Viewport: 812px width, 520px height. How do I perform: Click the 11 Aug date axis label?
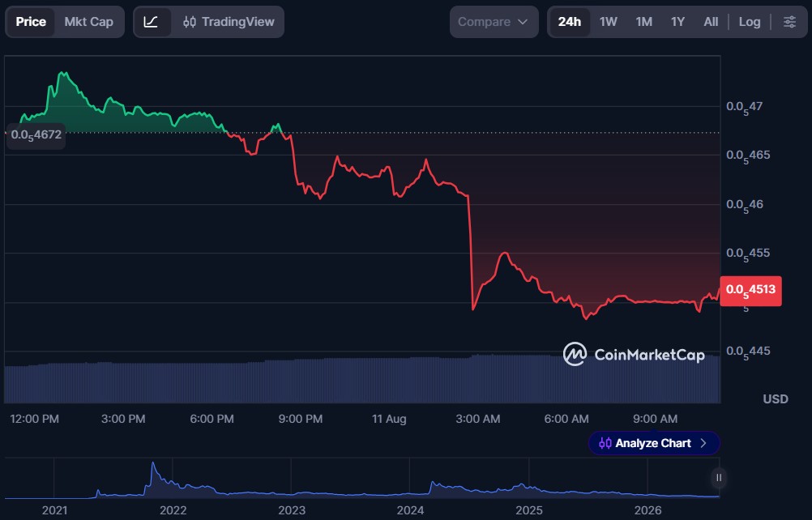(389, 419)
